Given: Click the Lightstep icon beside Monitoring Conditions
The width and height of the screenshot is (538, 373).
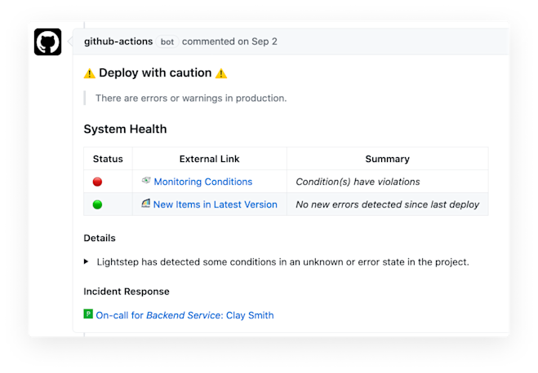Looking at the screenshot, I should pos(146,180).
